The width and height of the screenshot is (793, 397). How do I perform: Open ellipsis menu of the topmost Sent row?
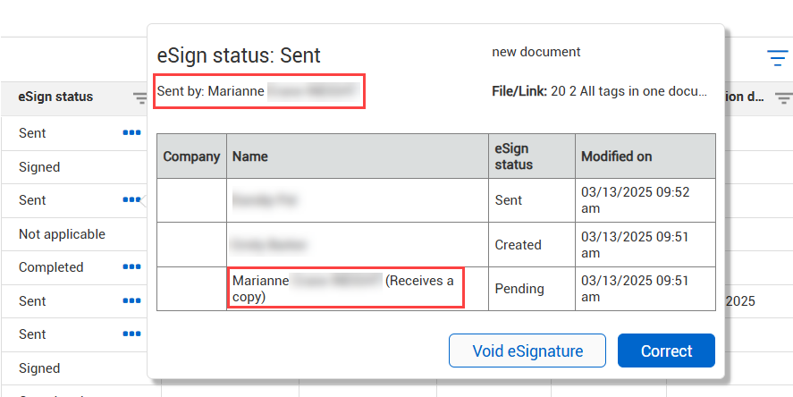131,133
